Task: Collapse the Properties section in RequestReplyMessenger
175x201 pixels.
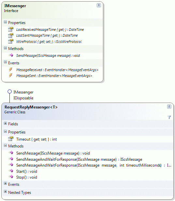Action: click(5, 132)
